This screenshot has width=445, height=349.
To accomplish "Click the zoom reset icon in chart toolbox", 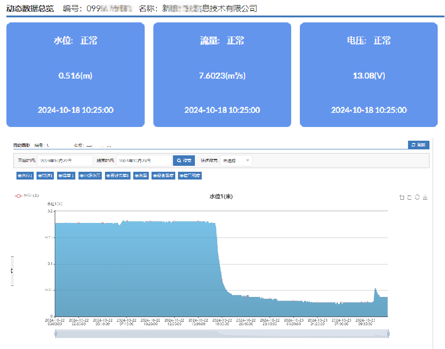I will coord(409,197).
